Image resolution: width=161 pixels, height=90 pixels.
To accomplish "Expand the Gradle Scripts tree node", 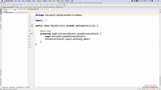I will pos(3,12).
